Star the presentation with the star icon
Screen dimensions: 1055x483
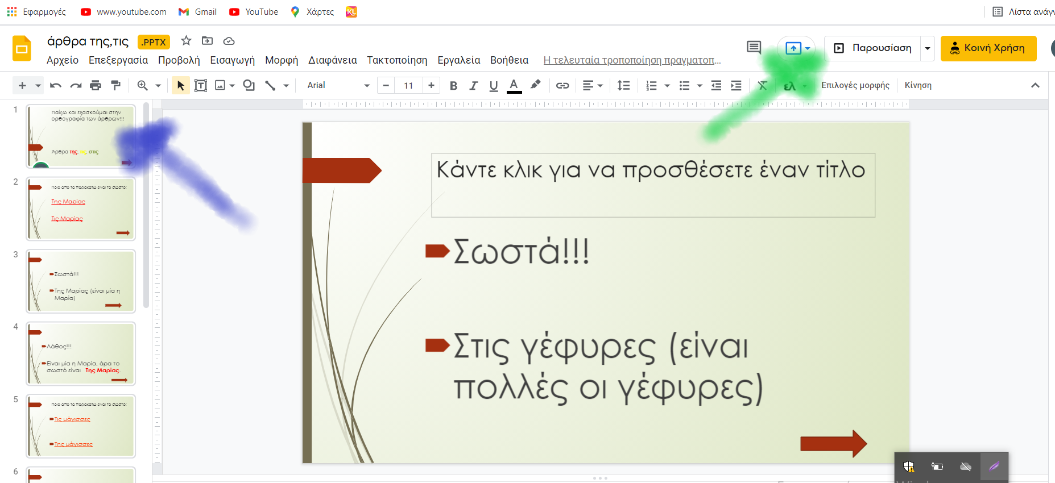(186, 41)
